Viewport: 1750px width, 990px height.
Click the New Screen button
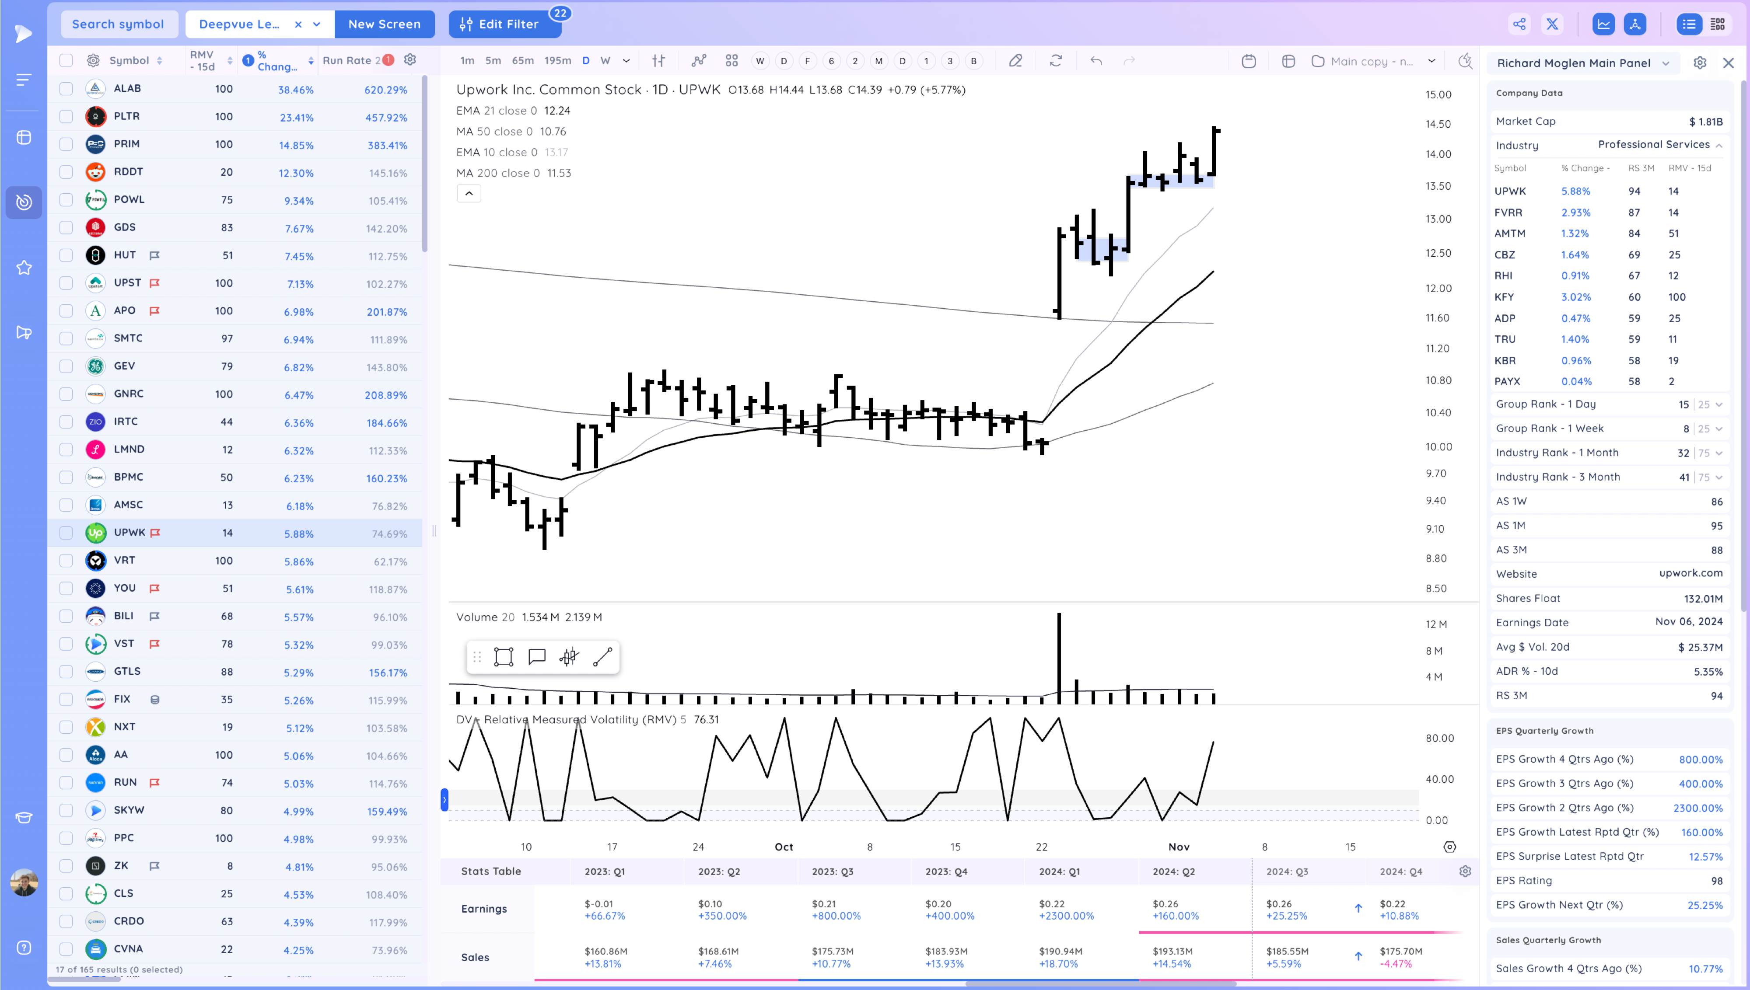384,24
